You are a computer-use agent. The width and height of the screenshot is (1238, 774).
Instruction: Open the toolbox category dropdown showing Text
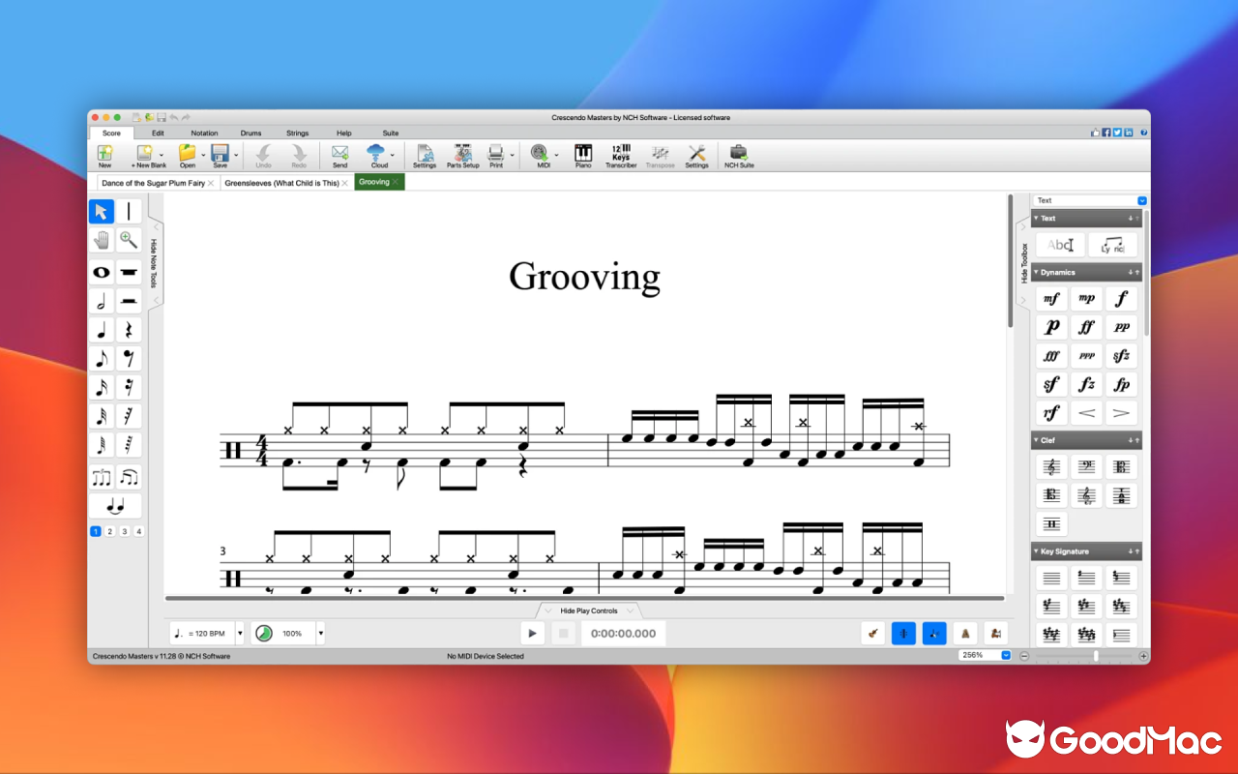click(1141, 200)
